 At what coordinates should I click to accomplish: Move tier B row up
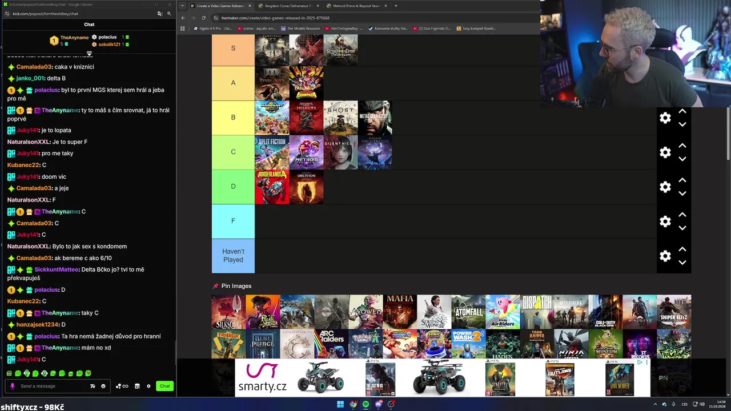click(682, 111)
